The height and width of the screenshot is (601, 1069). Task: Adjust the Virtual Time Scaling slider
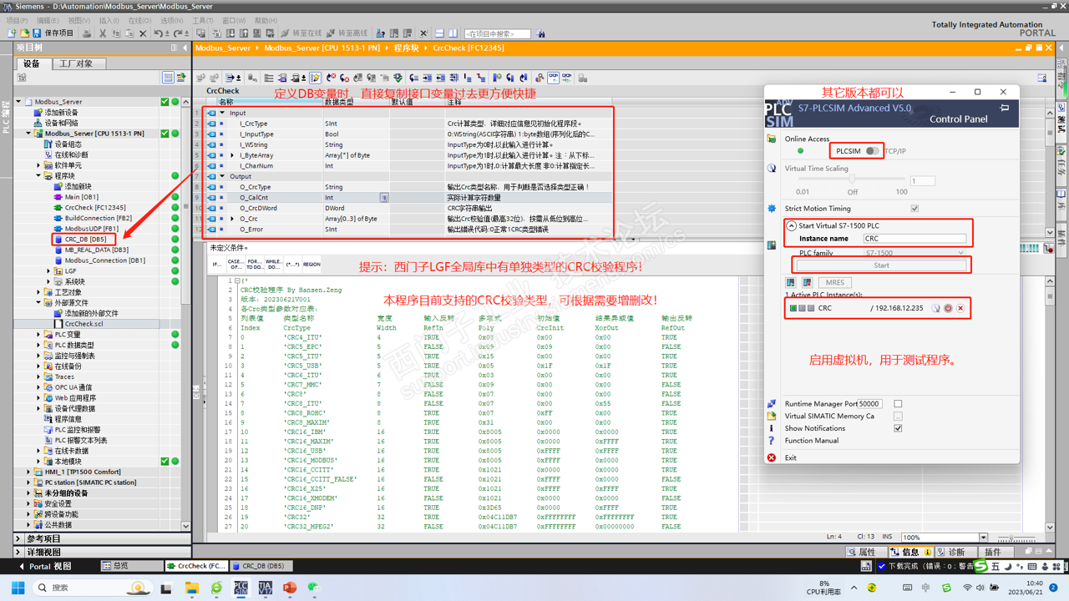click(x=852, y=179)
